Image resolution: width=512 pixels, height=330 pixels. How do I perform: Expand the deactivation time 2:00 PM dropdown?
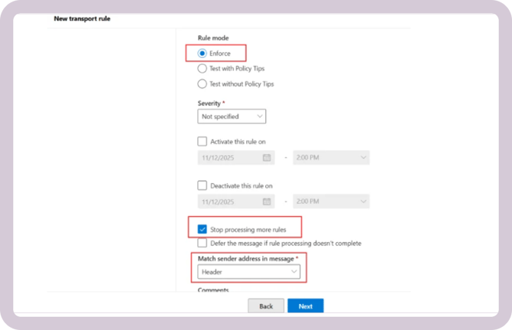[331, 202]
